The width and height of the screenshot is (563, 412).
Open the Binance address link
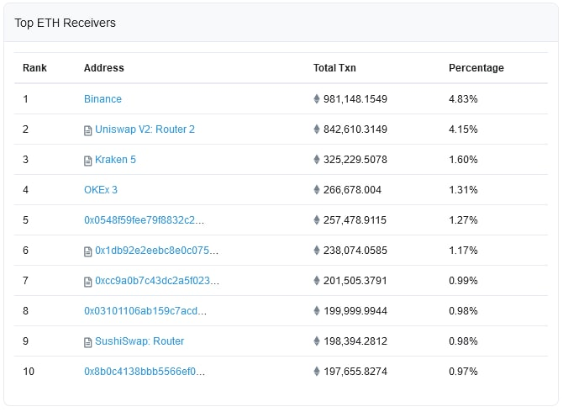[103, 99]
